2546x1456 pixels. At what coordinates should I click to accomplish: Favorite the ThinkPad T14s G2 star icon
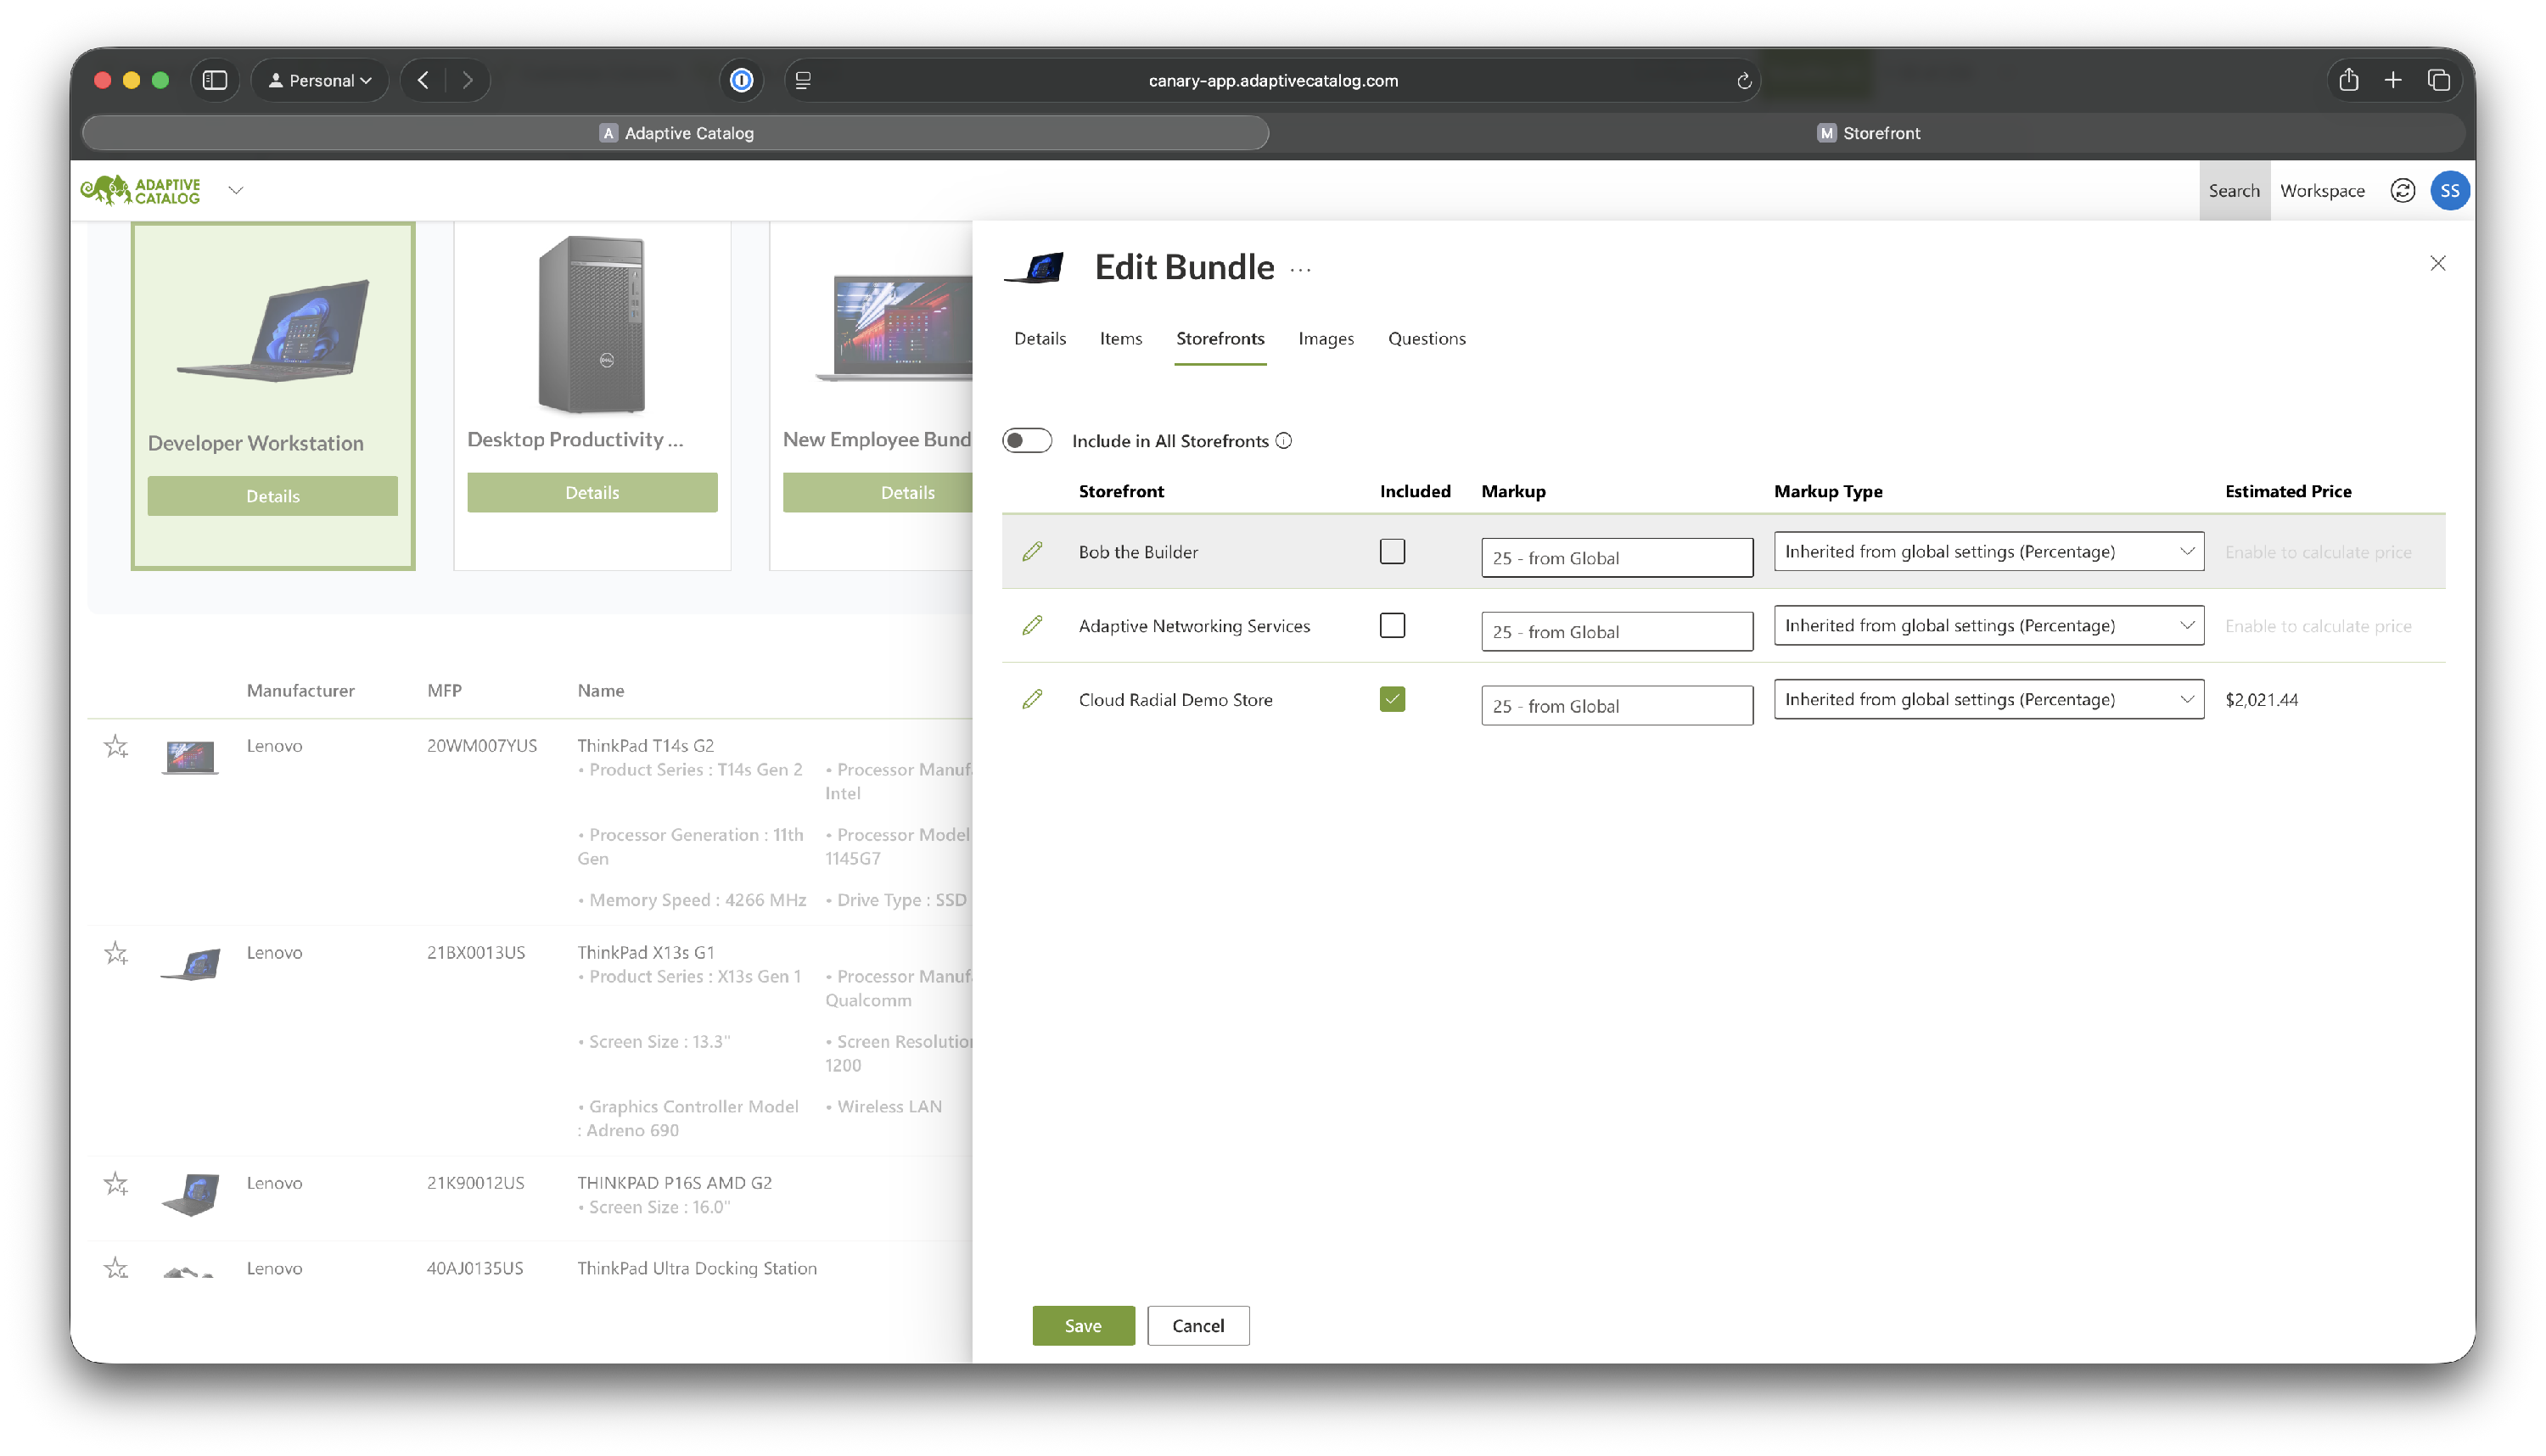point(116,746)
